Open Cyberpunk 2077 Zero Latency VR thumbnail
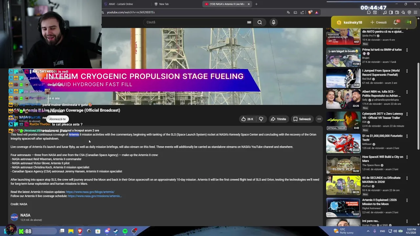The width and height of the screenshot is (420, 236). 343,121
